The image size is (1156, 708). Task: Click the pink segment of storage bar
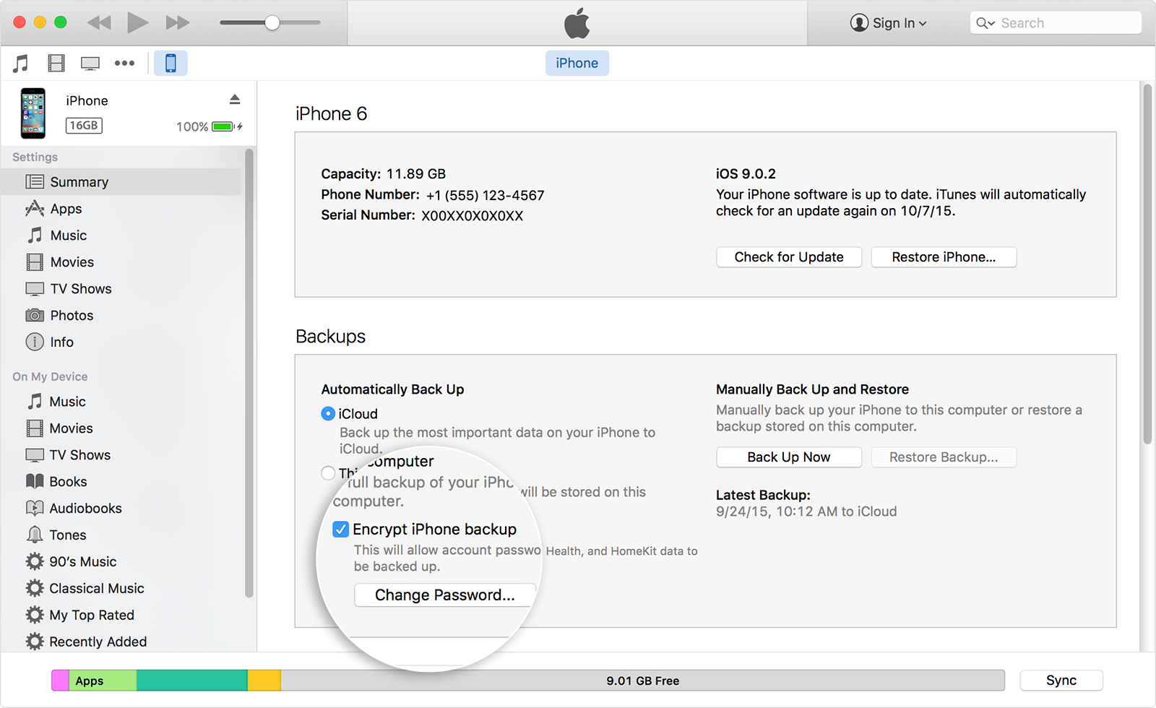point(61,681)
